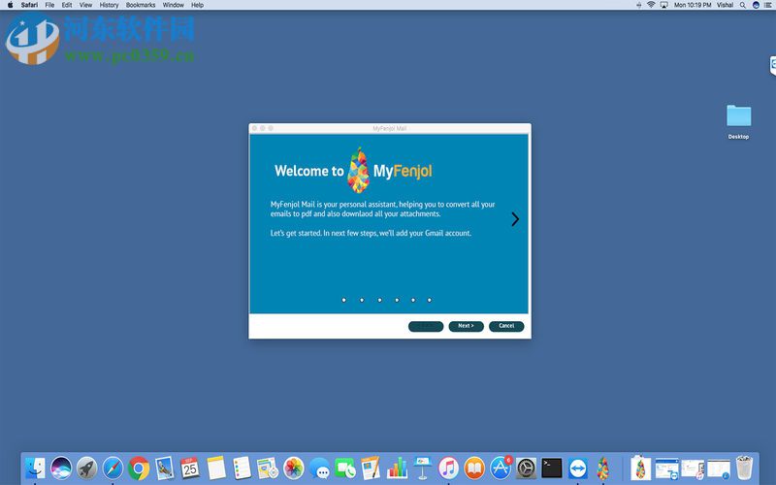The width and height of the screenshot is (776, 485).
Task: Open Reminders from the Dock
Action: click(x=242, y=468)
